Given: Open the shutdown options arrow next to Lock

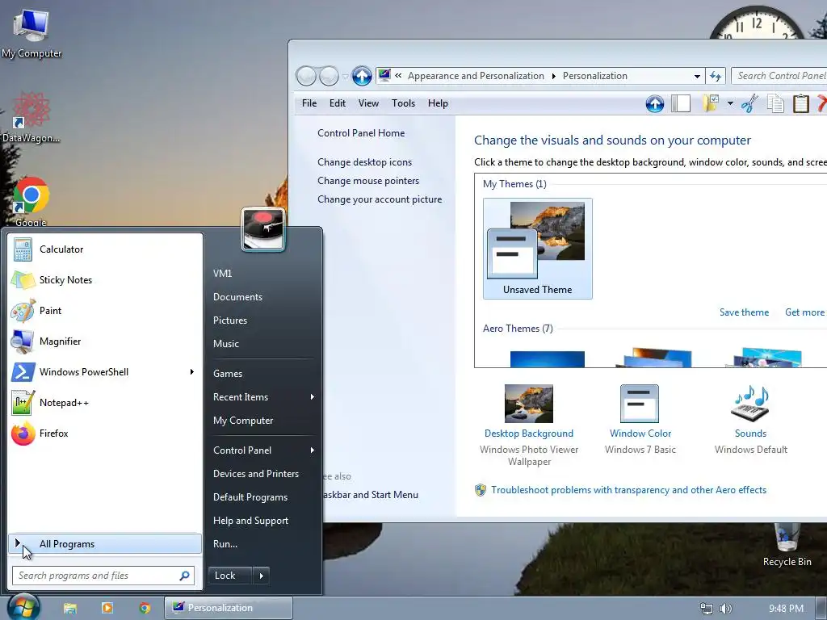Looking at the screenshot, I should [261, 576].
